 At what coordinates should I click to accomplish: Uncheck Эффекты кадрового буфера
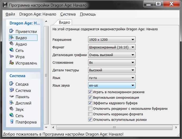pos(90,103)
